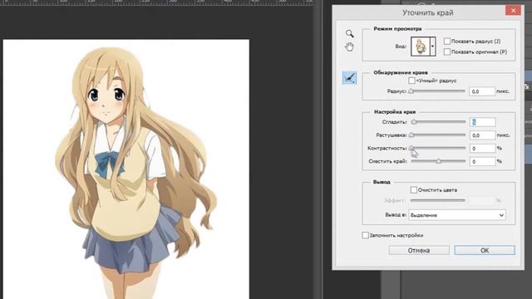
Task: Click the Сместить край value field
Action: (x=482, y=162)
